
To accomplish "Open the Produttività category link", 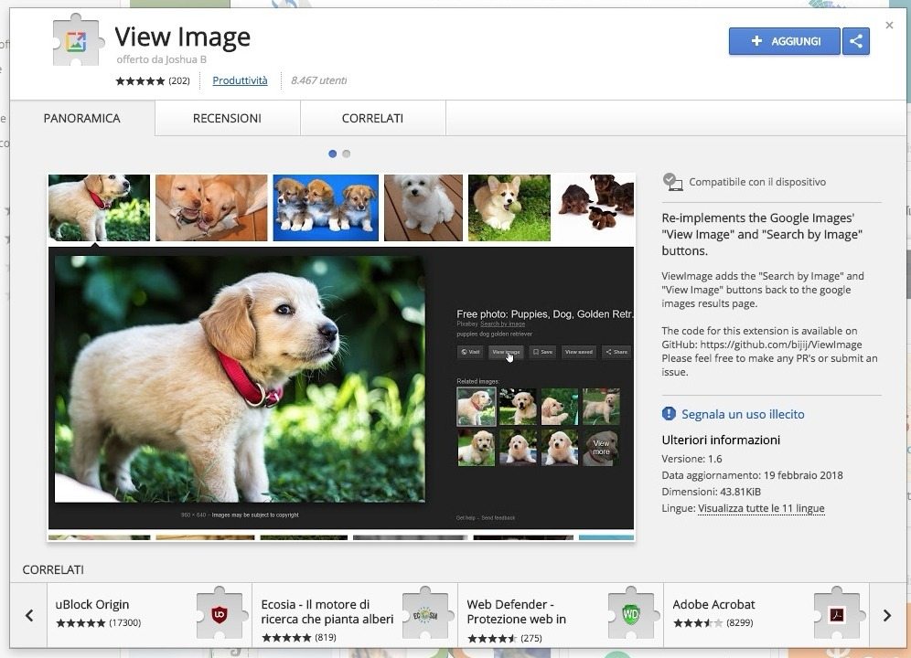I will (240, 80).
